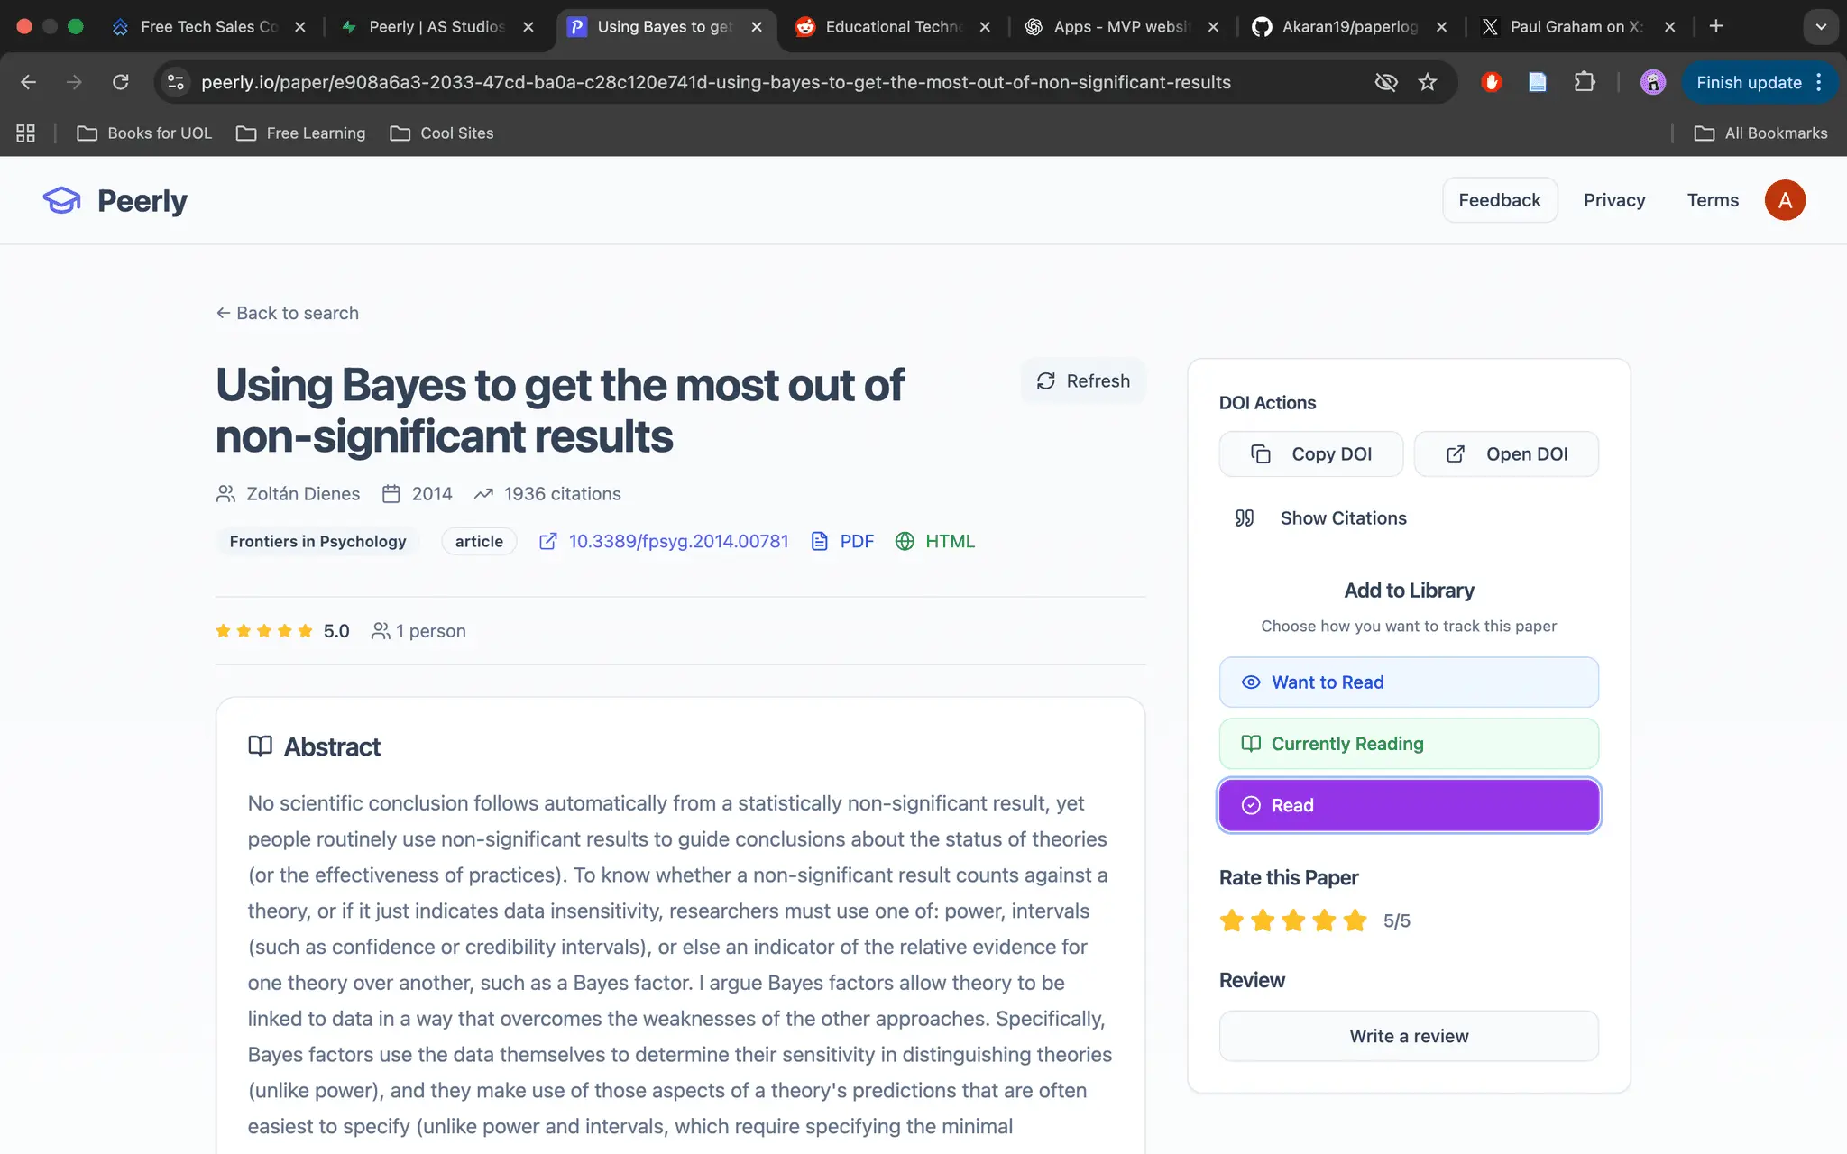Open the apps grid in the bookmarks bar

click(x=25, y=133)
